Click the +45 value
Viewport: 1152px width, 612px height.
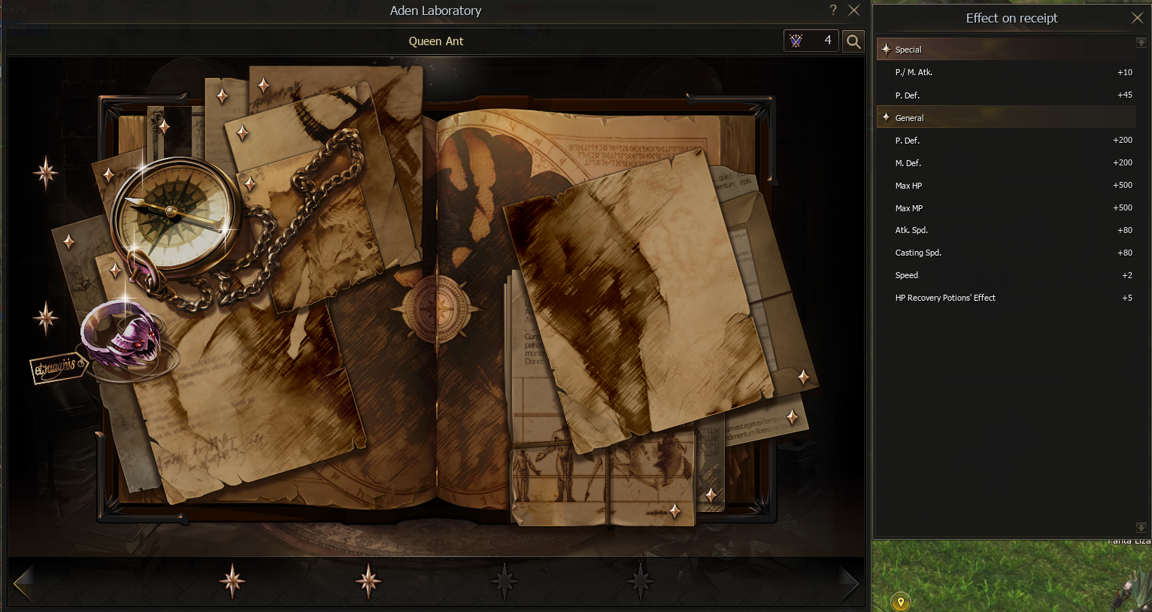(1125, 95)
